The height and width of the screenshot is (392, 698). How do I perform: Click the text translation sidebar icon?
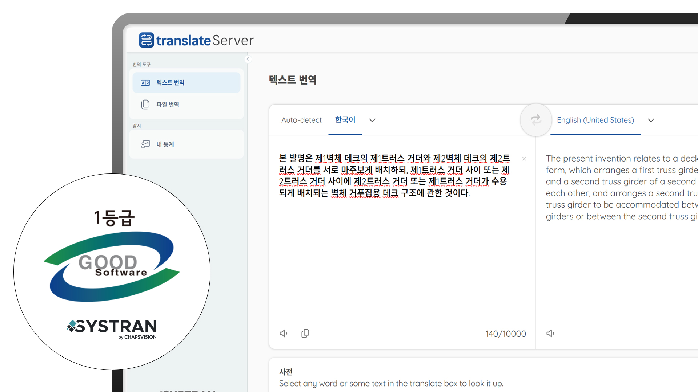click(x=145, y=83)
